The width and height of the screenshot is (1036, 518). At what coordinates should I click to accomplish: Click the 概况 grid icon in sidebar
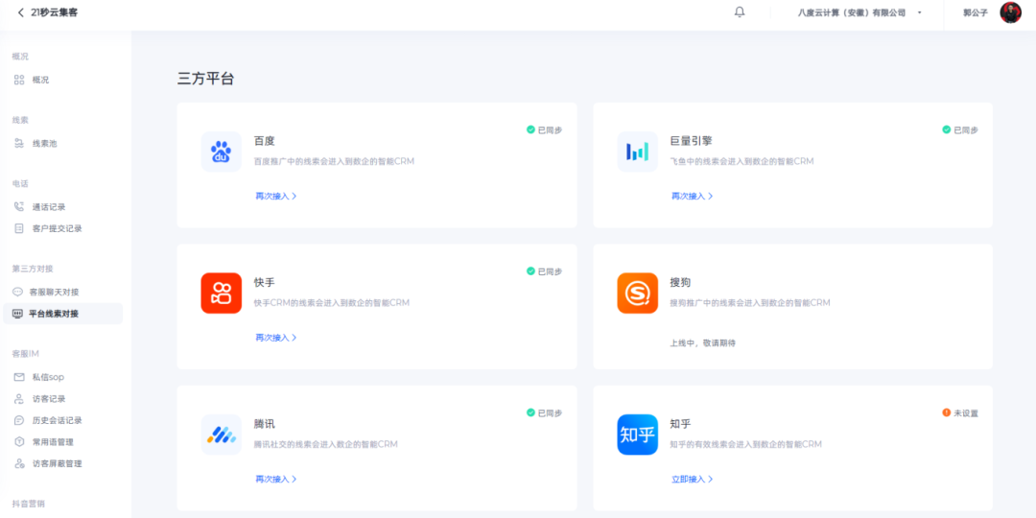19,80
